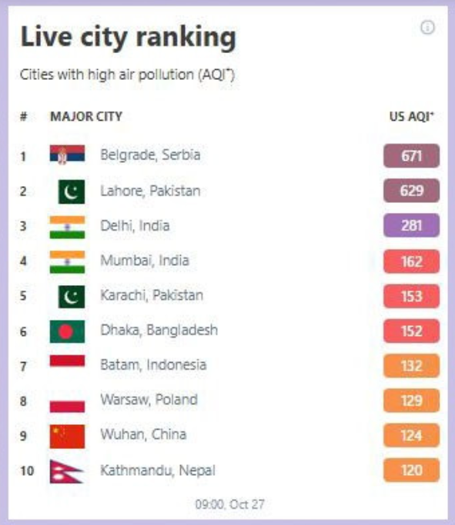This screenshot has width=455, height=525.
Task: Click the purple 281 AQI badge
Action: (411, 225)
